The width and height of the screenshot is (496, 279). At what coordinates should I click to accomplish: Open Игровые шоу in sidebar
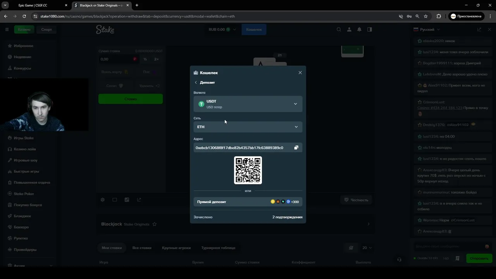pyautogui.click(x=25, y=160)
